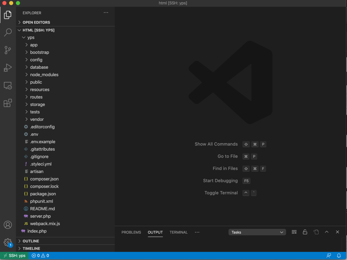
Task: Expand the vendor folder
Action: pos(65,119)
